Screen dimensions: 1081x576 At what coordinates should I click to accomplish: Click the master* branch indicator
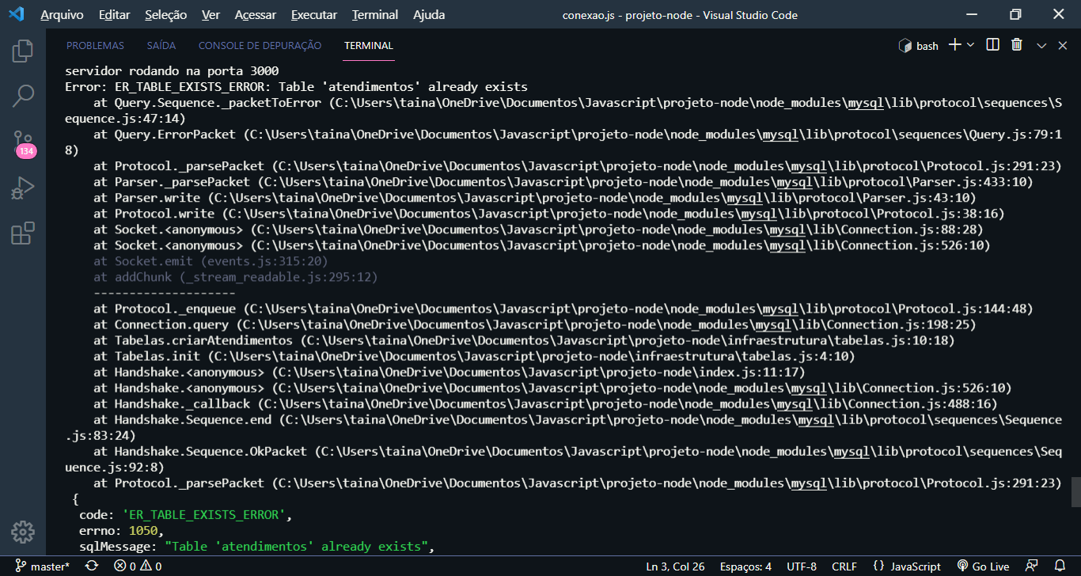(43, 567)
